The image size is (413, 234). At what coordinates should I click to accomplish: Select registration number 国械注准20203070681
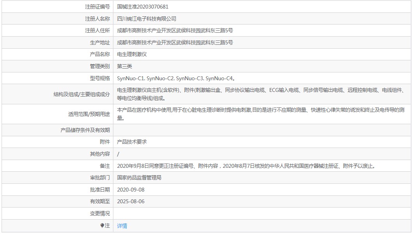point(143,7)
